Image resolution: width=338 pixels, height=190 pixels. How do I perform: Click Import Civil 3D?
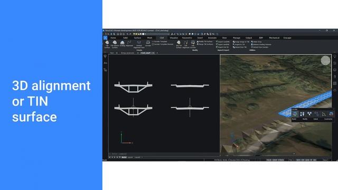point(222,47)
